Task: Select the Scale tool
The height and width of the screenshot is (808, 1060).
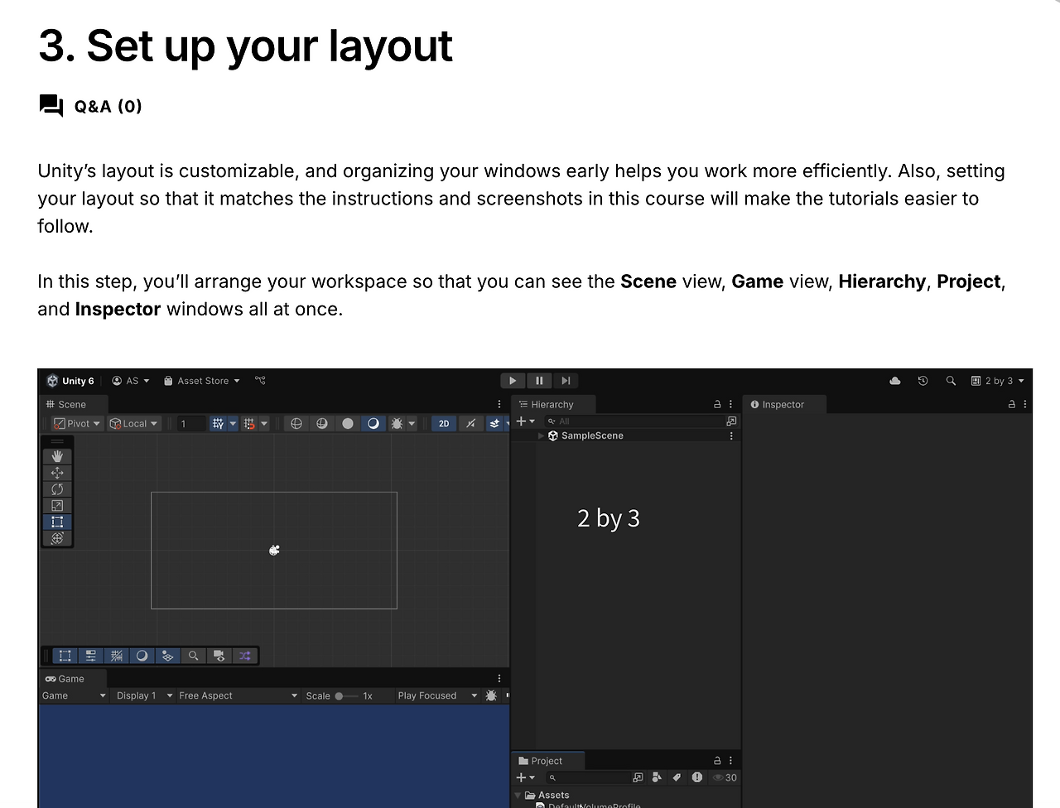Action: click(57, 505)
